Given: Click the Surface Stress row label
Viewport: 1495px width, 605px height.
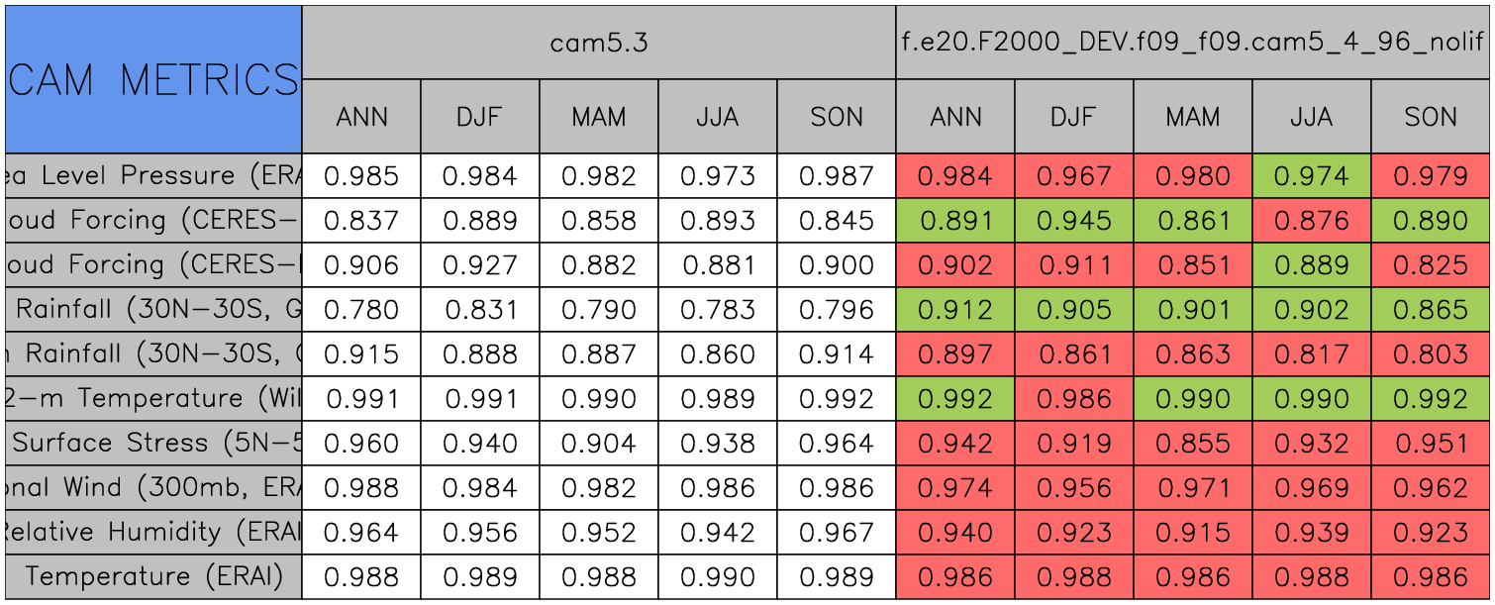Looking at the screenshot, I should click(x=153, y=444).
